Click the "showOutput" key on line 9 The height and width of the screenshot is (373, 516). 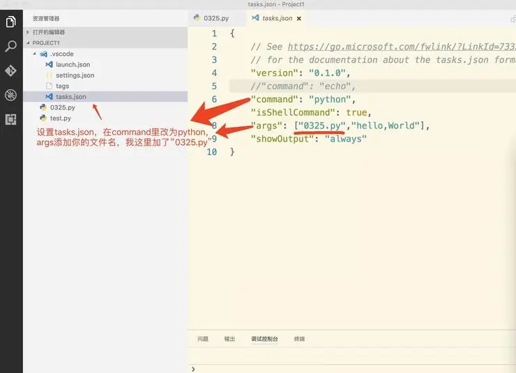point(282,139)
